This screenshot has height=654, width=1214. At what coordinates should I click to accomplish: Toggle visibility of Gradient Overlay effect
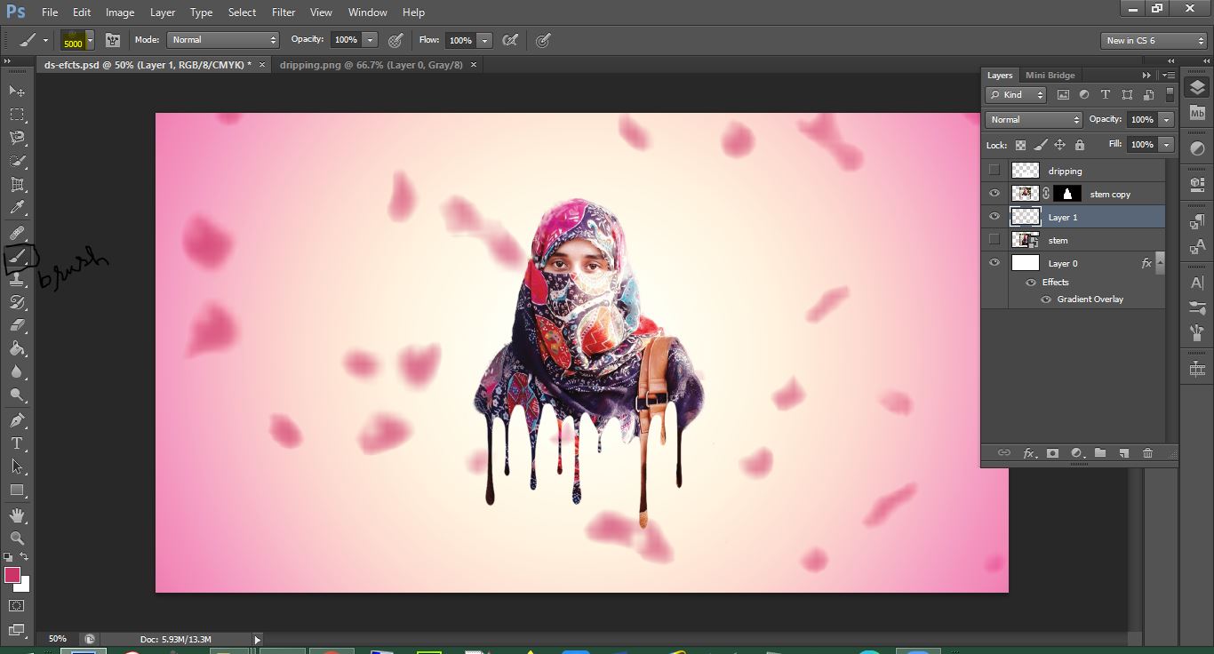point(1046,299)
